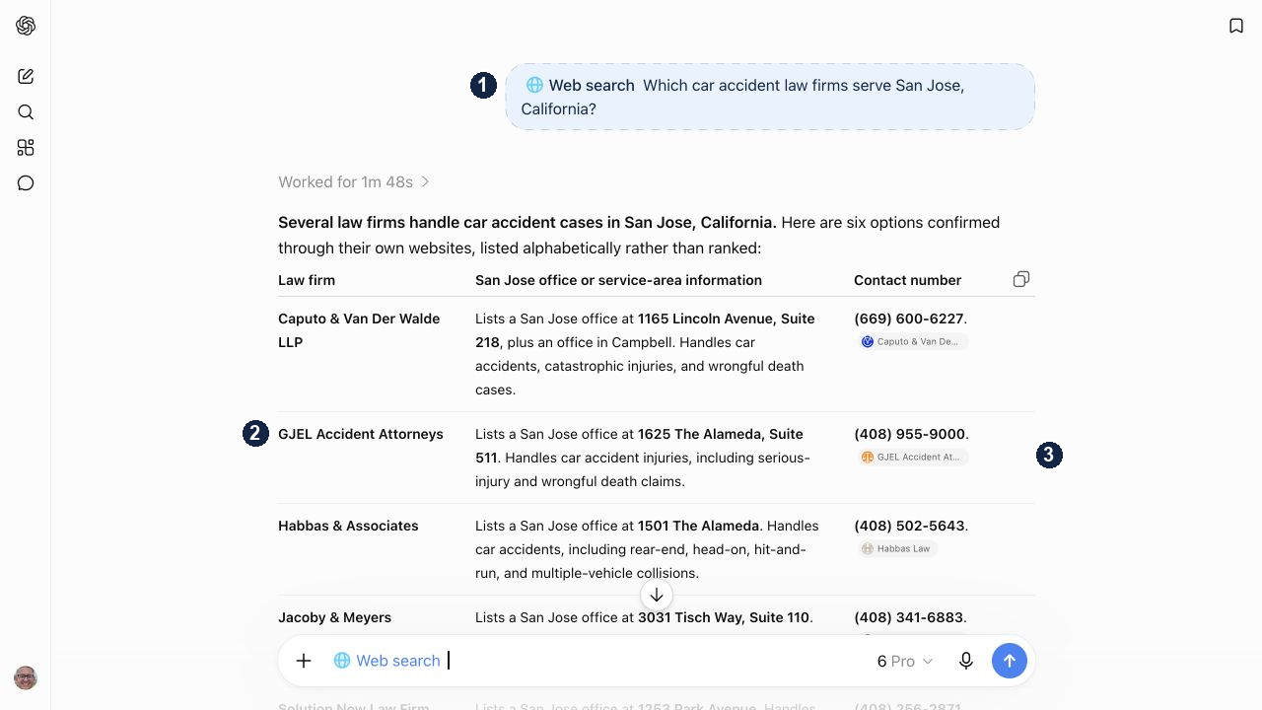Open the chat bubble icon in sidebar
Screen dimensions: 1262x710
pos(26,183)
